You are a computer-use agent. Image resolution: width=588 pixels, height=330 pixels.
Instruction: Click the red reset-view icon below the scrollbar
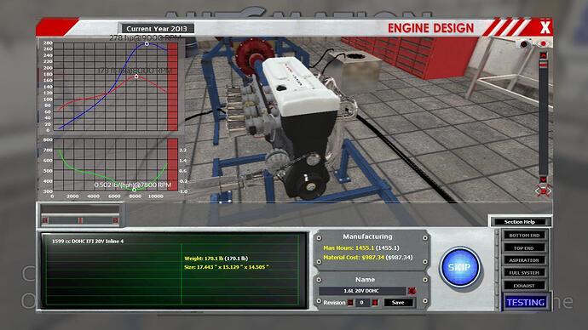click(x=544, y=191)
